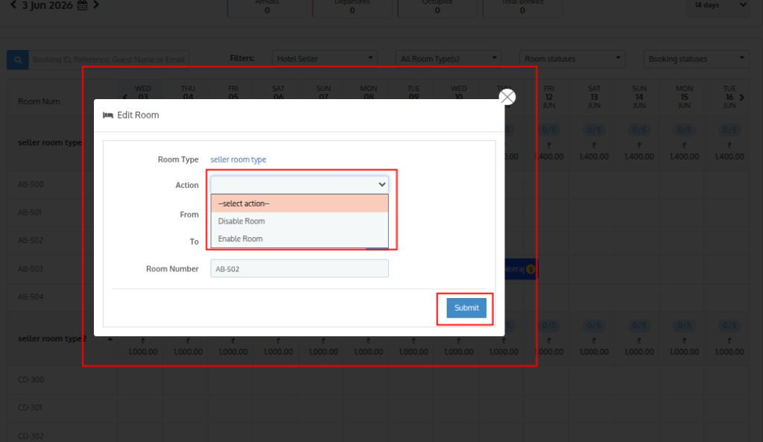
Task: Choose the --select action-- option
Action: tap(300, 203)
